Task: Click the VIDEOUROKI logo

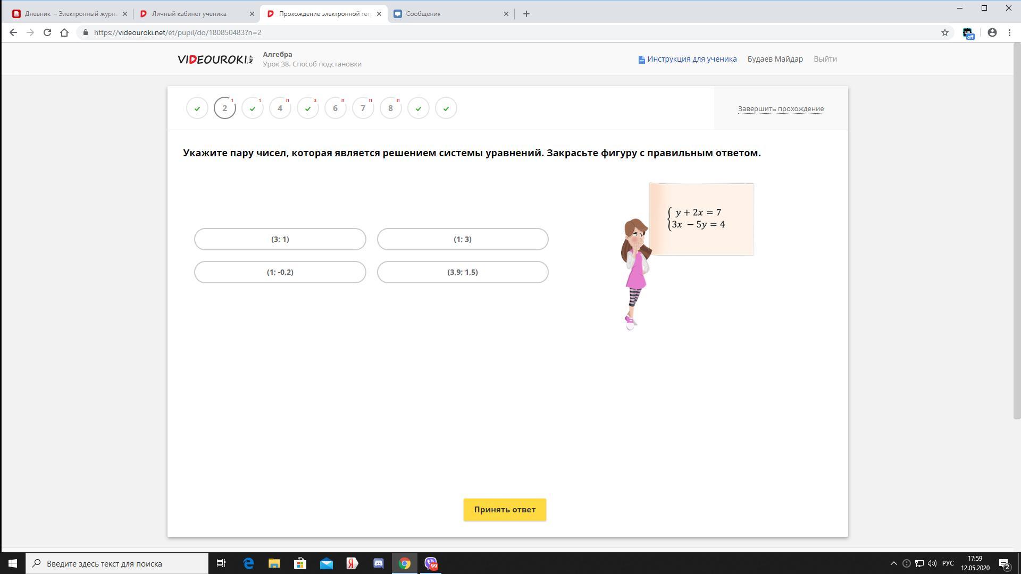Action: (215, 59)
